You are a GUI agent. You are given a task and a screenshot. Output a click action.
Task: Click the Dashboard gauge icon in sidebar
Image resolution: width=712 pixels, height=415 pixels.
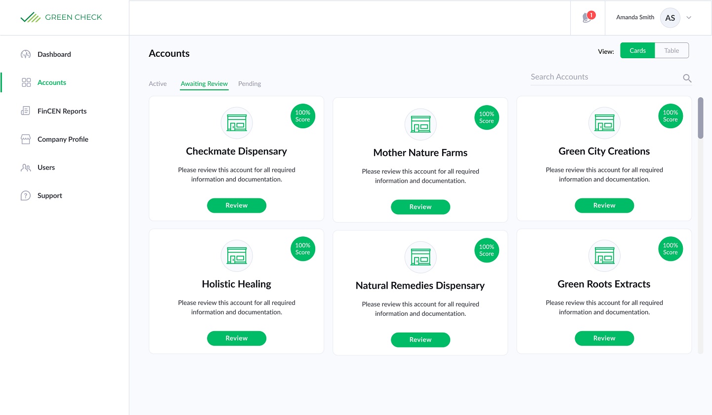[26, 54]
